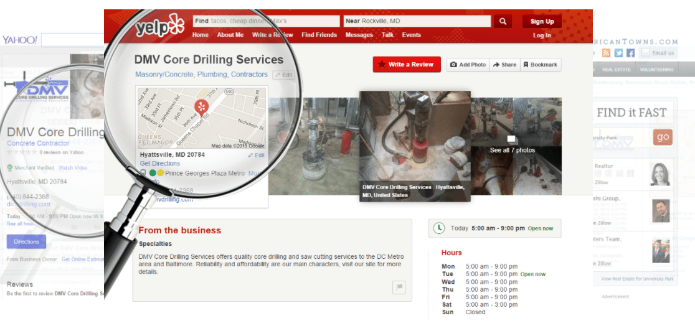
Task: Open the left core drill photo
Action: (x=314, y=146)
